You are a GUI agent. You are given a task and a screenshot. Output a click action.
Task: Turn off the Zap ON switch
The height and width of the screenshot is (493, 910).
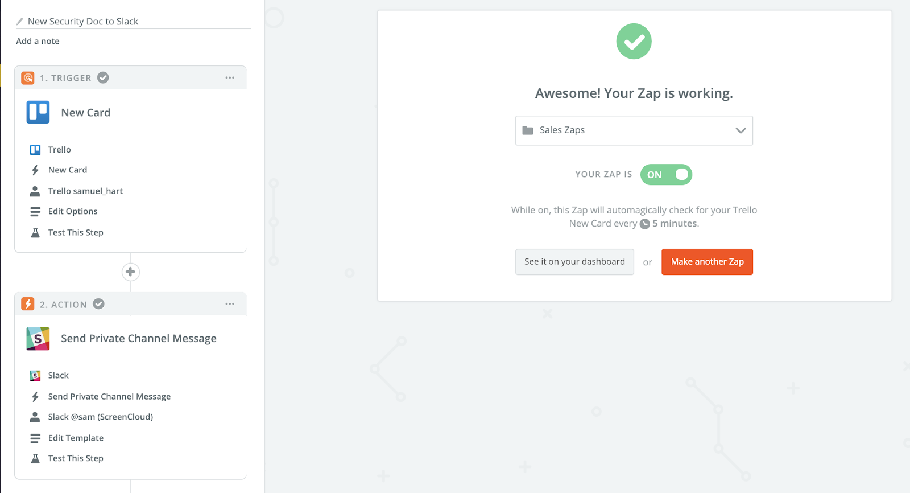point(666,175)
